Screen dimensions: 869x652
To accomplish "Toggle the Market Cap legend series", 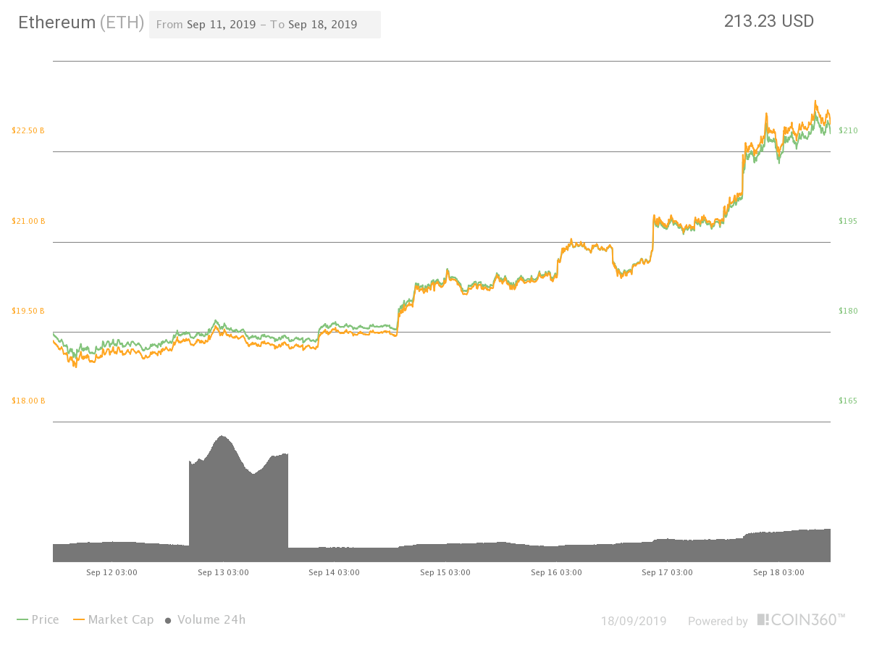I will [114, 619].
